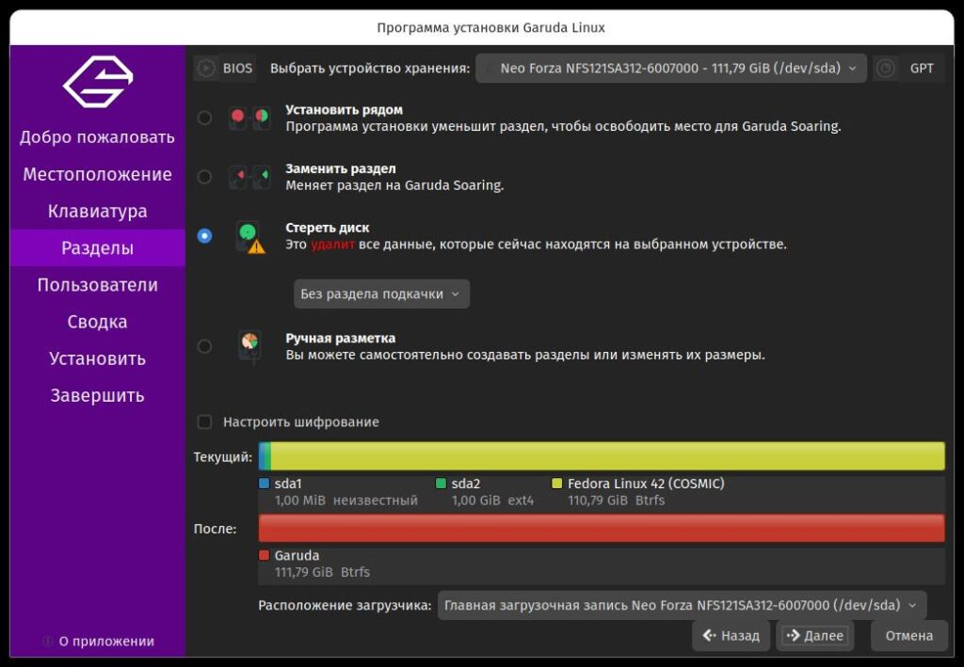Select the Разделы step in sidebar
Image resolution: width=964 pixels, height=667 pixels.
pos(97,248)
